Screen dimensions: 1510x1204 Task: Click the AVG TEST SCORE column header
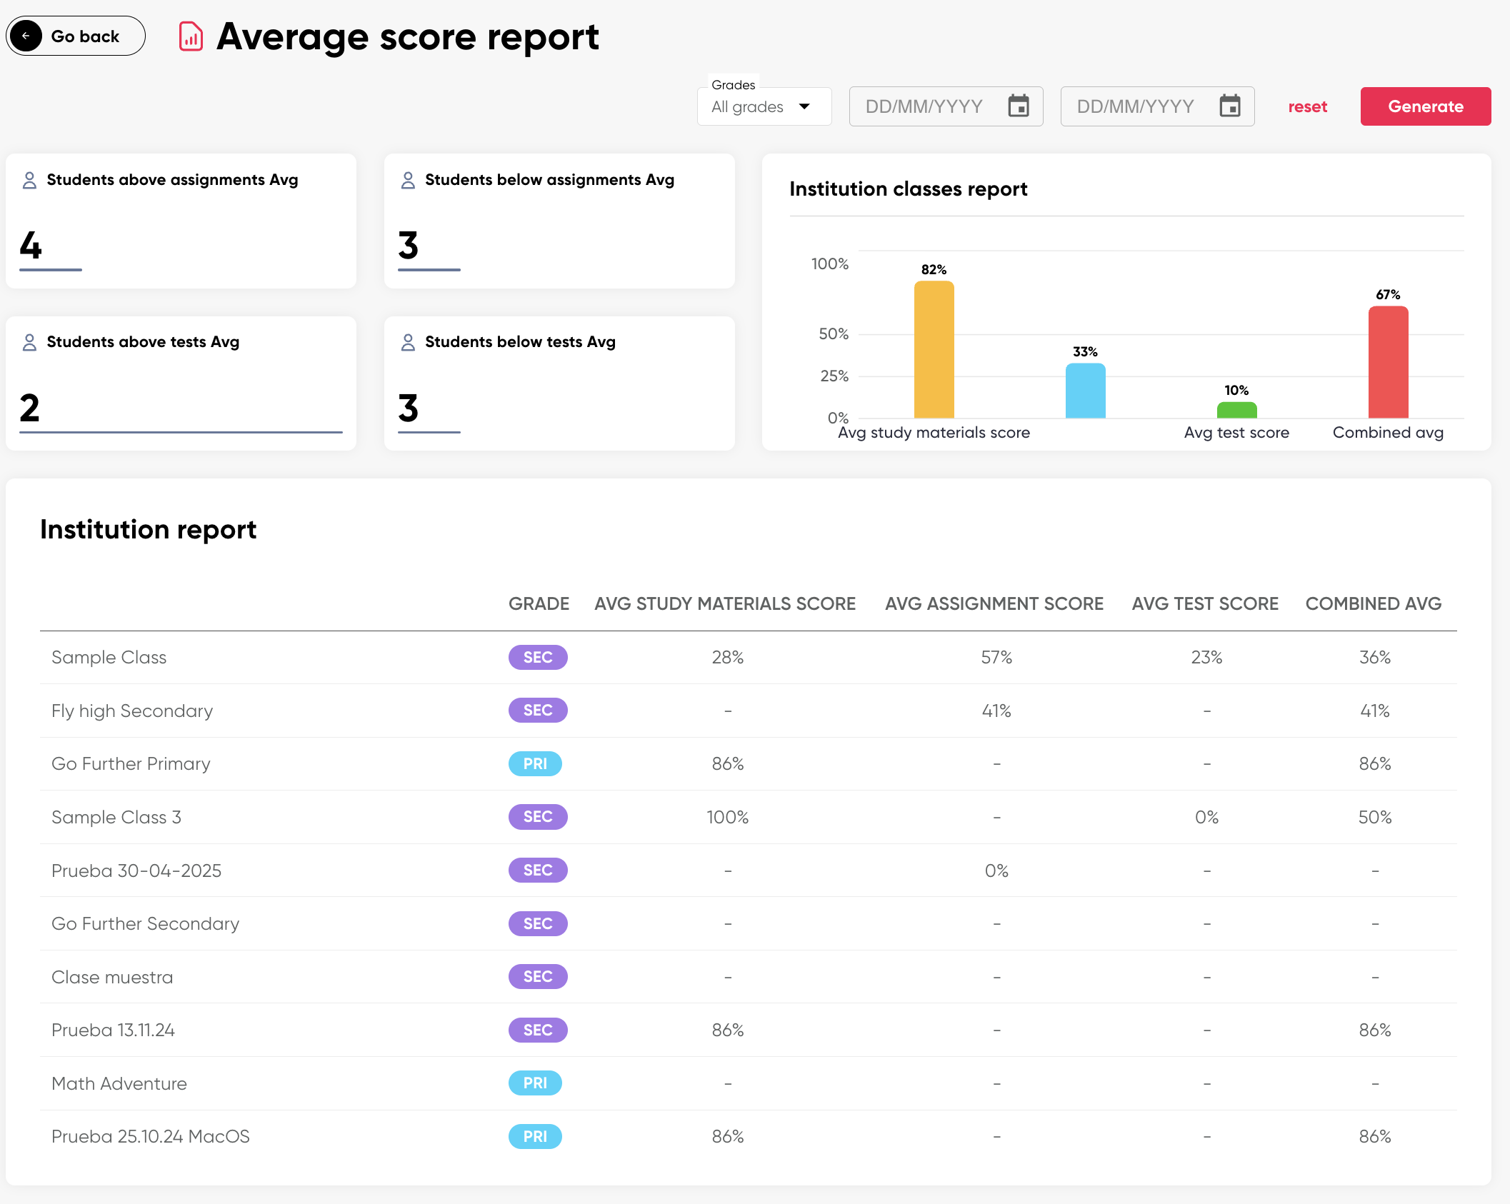1205,603
